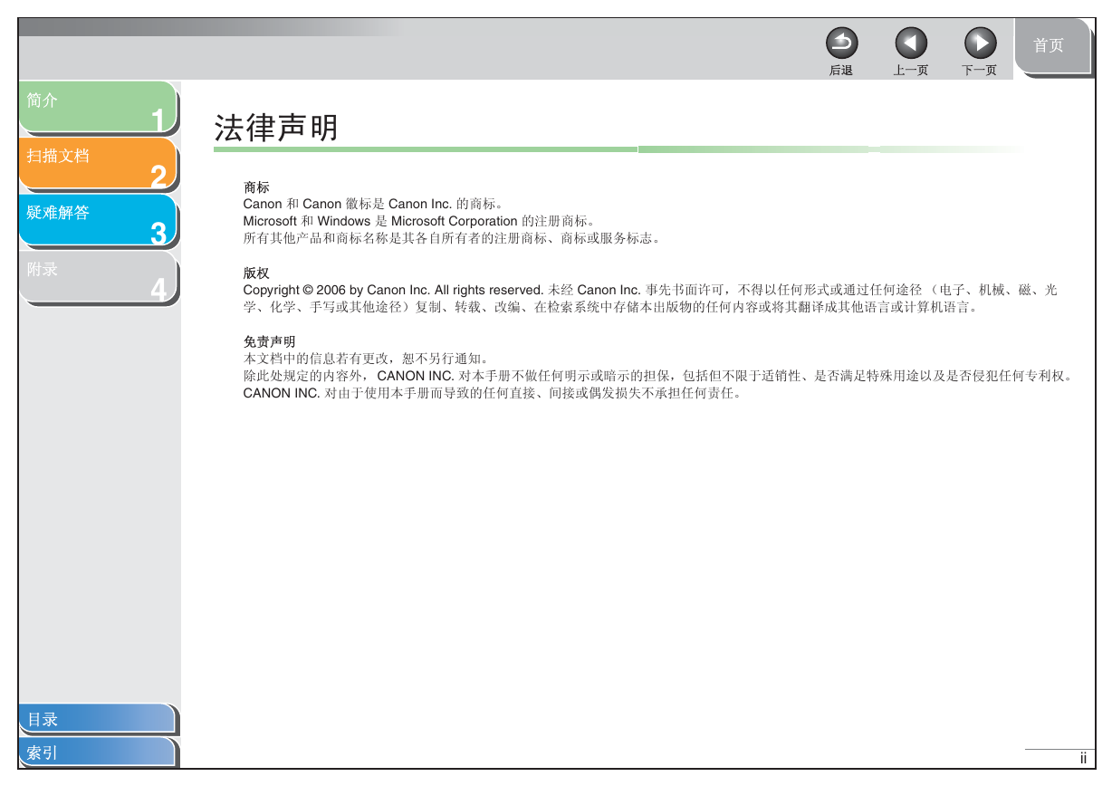Click the 'Copyright © 2006 by Canon Inc.' text
This screenshot has height=786, width=1112.
393,290
